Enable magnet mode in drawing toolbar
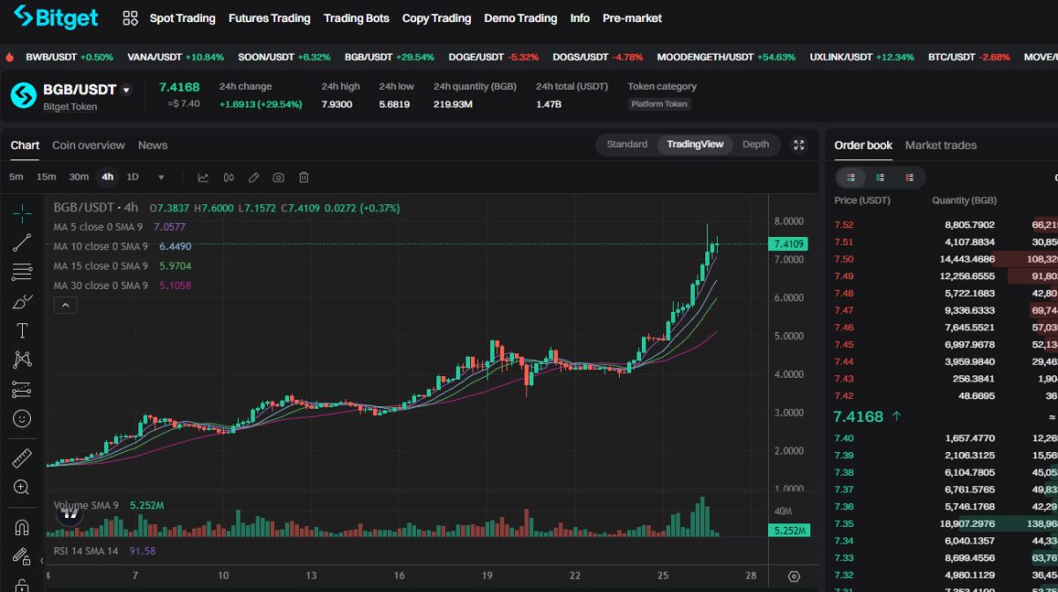 (22, 528)
